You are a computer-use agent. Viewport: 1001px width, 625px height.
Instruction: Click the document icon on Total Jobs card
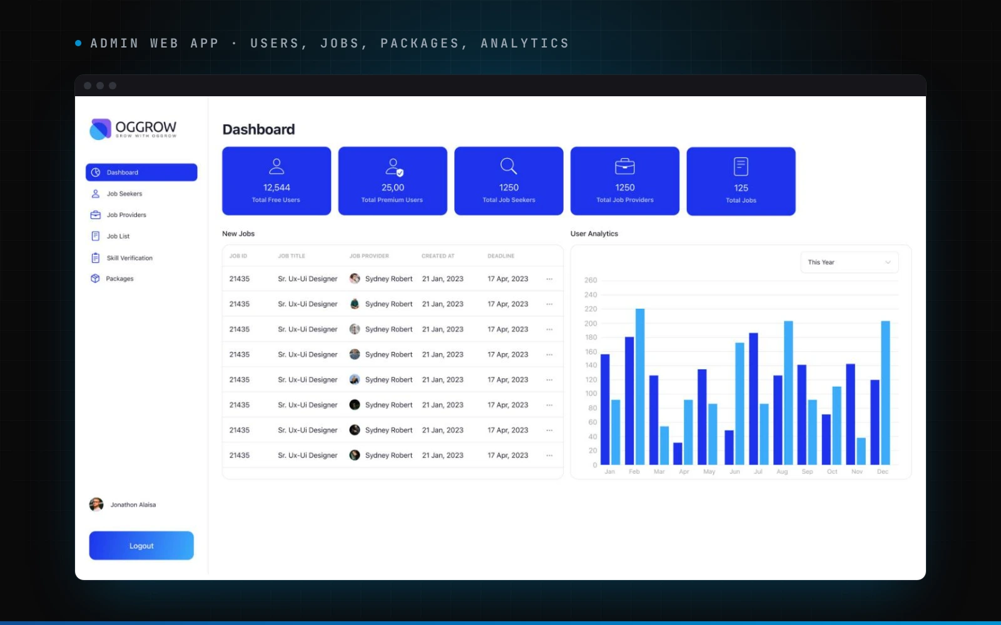coord(741,167)
